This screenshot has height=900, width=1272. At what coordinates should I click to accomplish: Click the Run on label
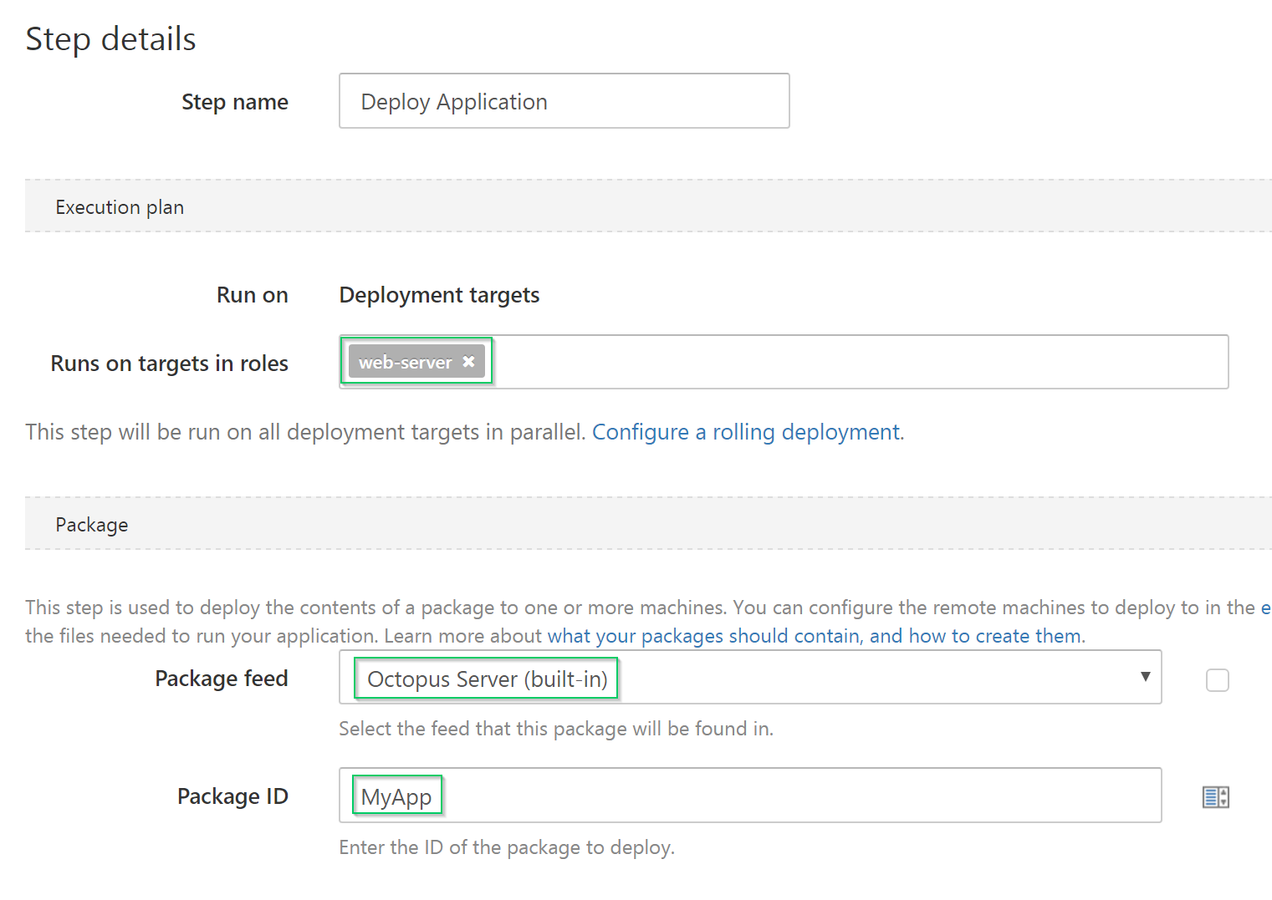point(252,295)
